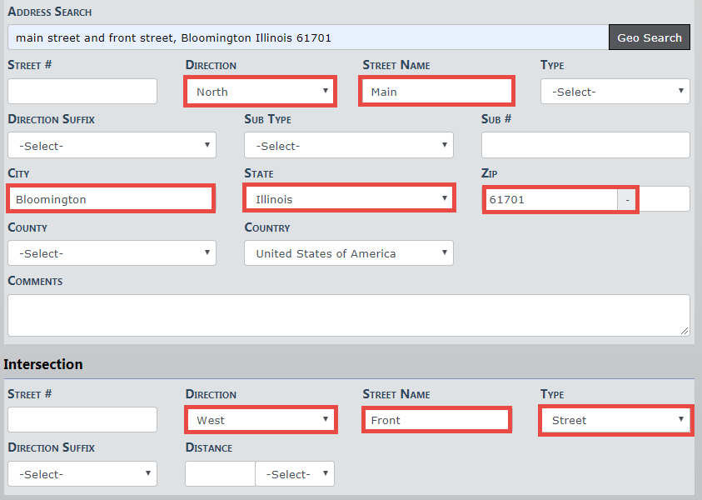Click the Address Search text field

click(x=308, y=37)
